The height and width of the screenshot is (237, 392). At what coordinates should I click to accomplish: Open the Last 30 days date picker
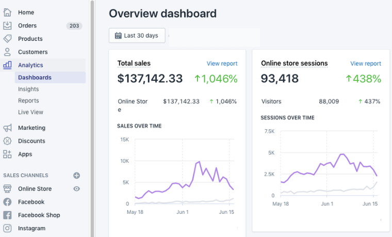(x=137, y=36)
